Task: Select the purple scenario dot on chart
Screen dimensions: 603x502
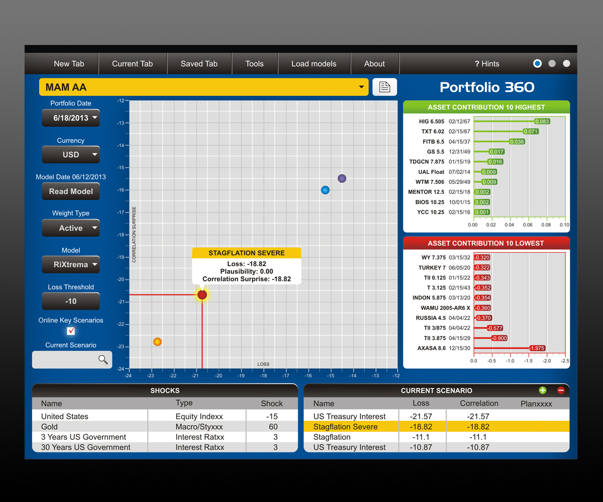Action: [x=342, y=178]
